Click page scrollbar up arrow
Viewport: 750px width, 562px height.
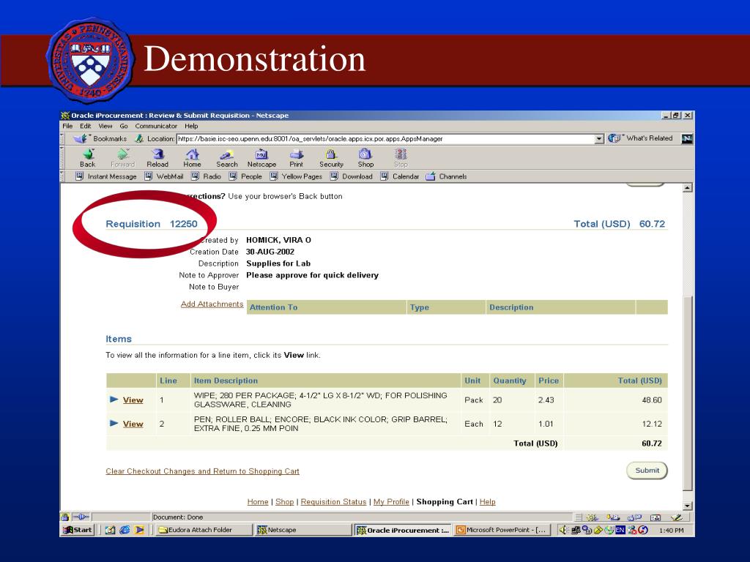687,188
